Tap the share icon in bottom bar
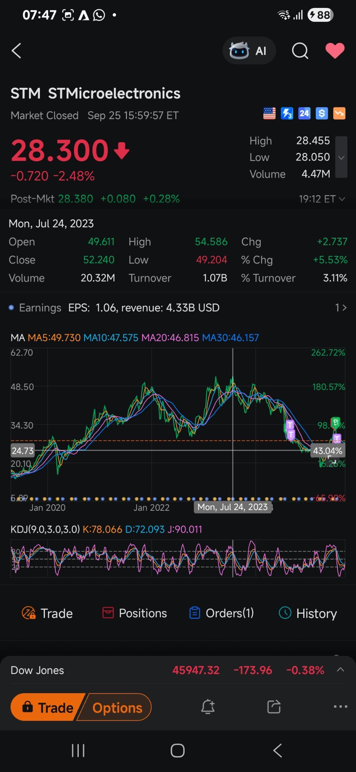The image size is (356, 772). [x=274, y=707]
